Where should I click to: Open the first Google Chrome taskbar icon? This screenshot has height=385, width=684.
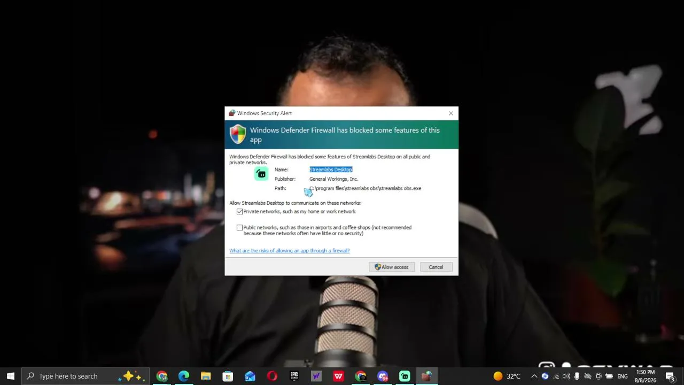tap(162, 376)
